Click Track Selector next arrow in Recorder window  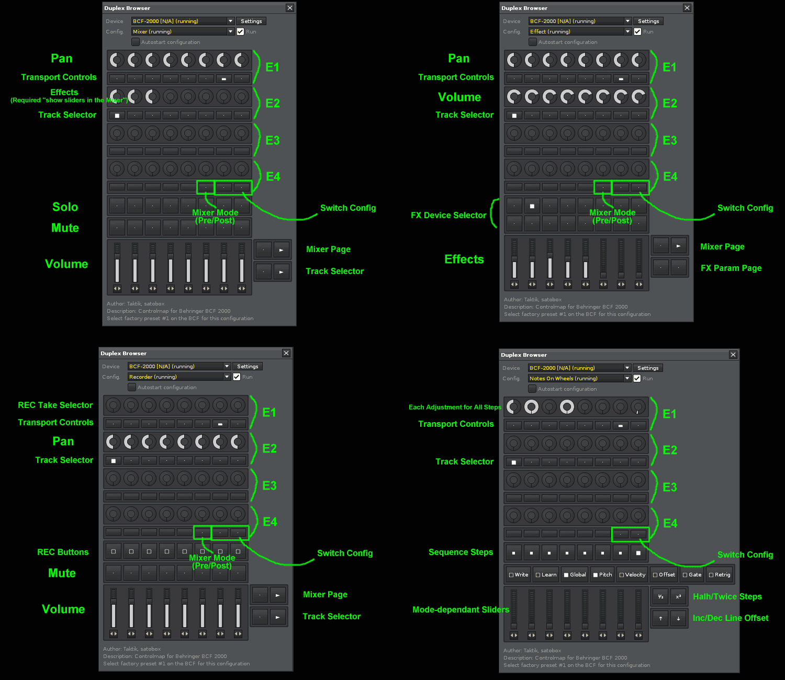coord(278,617)
